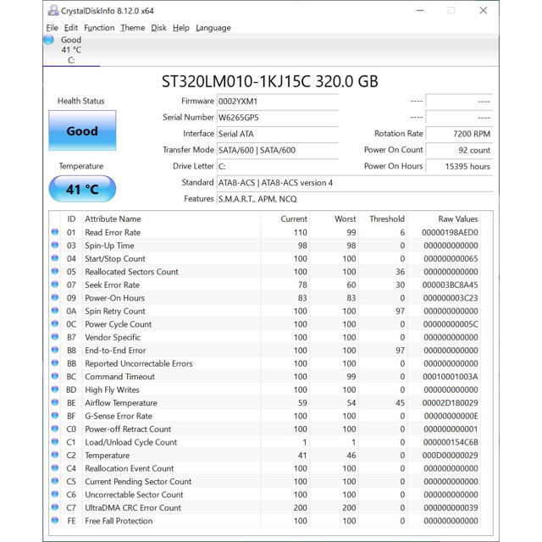Click the Command Timeout status icon

[x=55, y=376]
